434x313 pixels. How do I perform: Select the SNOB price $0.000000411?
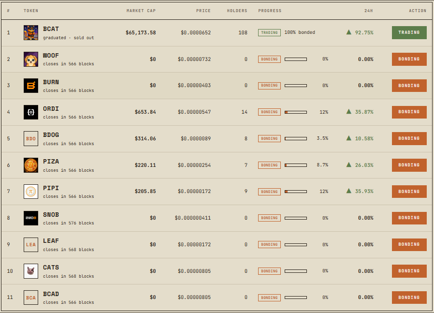193,218
